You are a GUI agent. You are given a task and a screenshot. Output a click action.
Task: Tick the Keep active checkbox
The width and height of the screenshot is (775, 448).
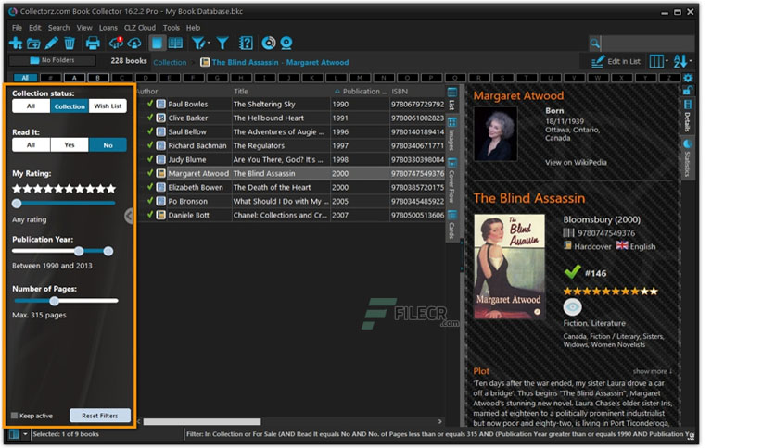click(14, 416)
